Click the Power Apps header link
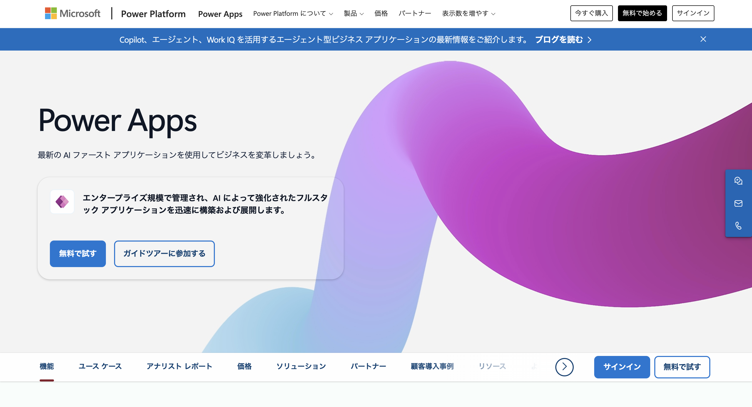 pos(220,14)
